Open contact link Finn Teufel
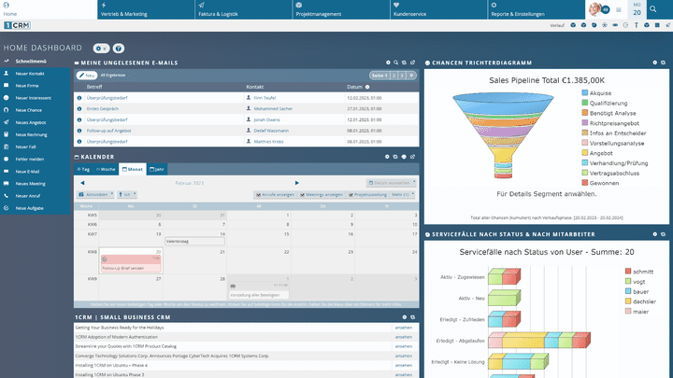Image resolution: width=673 pixels, height=378 pixels. point(265,97)
